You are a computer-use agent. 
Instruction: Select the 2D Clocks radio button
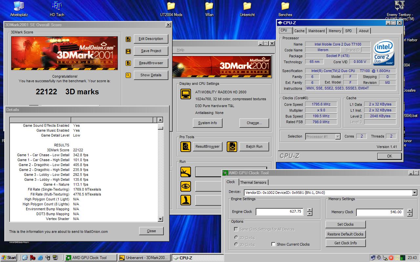236,238
